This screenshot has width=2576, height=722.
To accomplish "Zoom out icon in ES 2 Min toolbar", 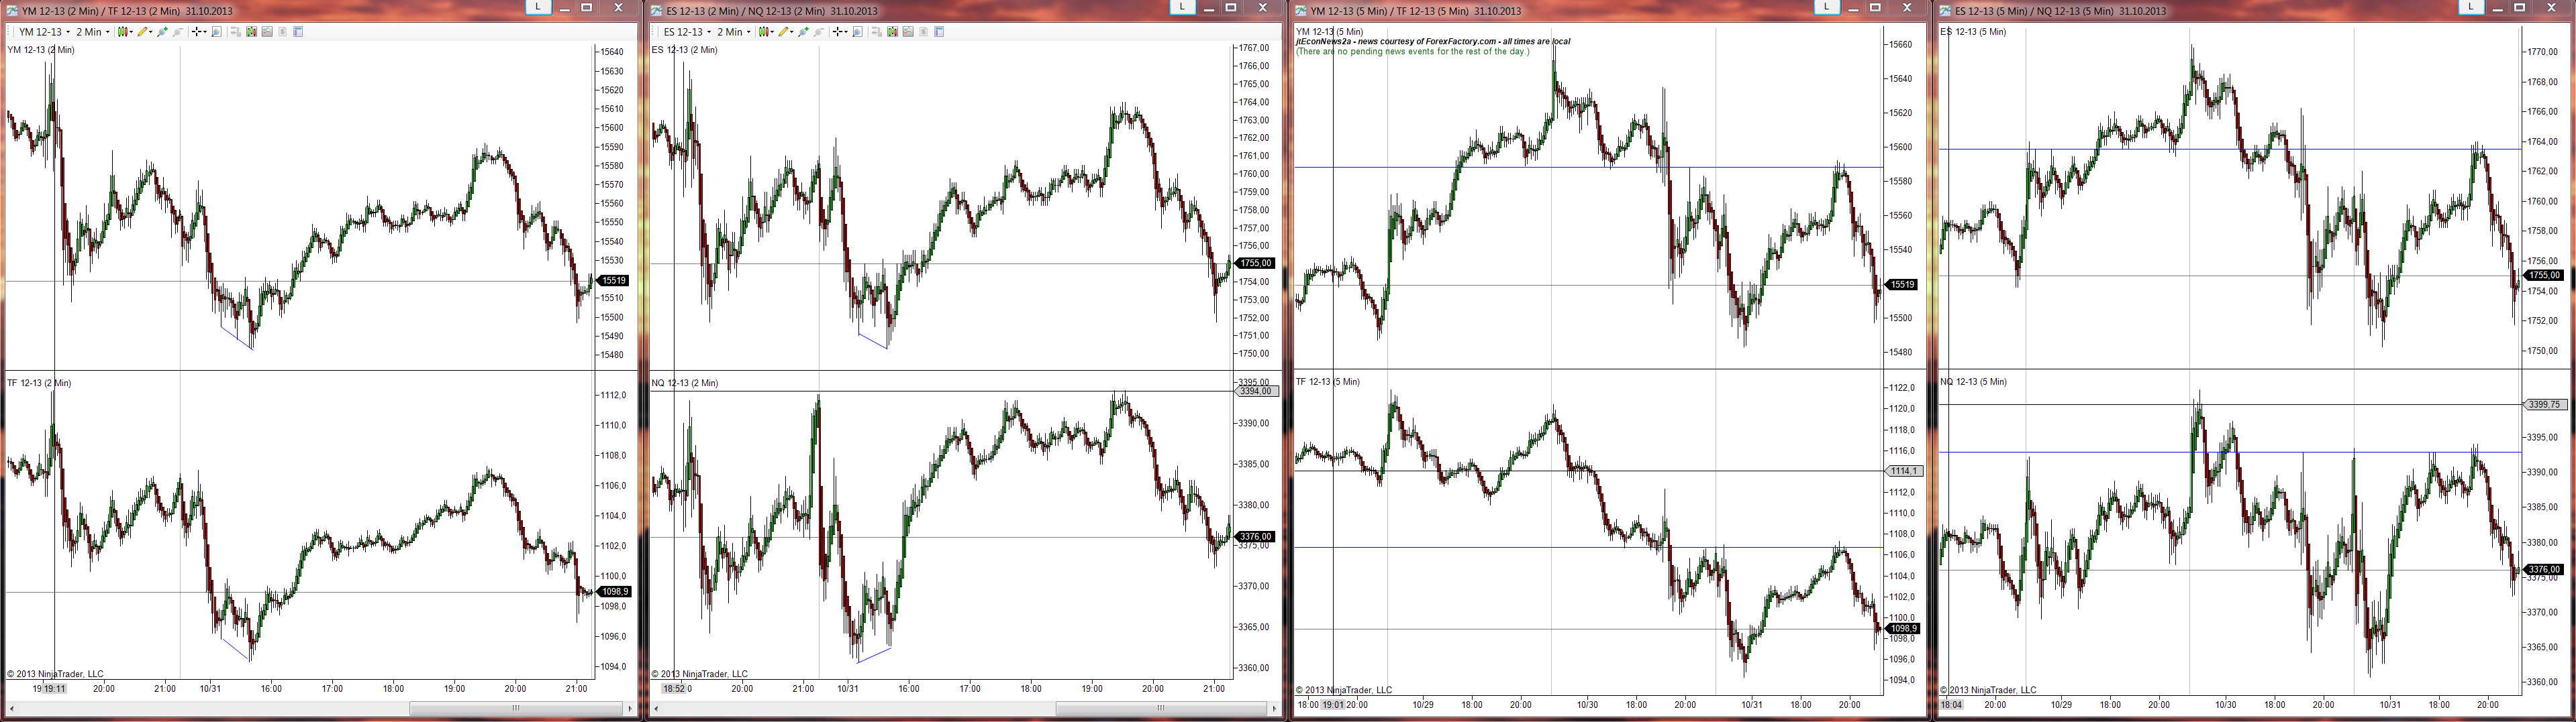I will [819, 32].
